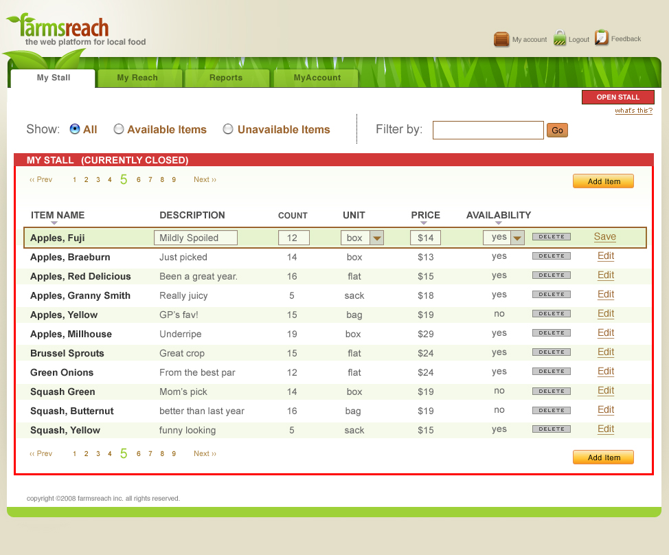
Task: Click the Feedback notepad icon
Action: point(602,38)
